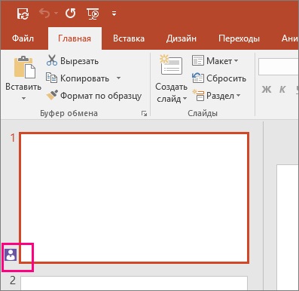Switch to the Вставка tab
The height and width of the screenshot is (291, 299).
coord(129,38)
